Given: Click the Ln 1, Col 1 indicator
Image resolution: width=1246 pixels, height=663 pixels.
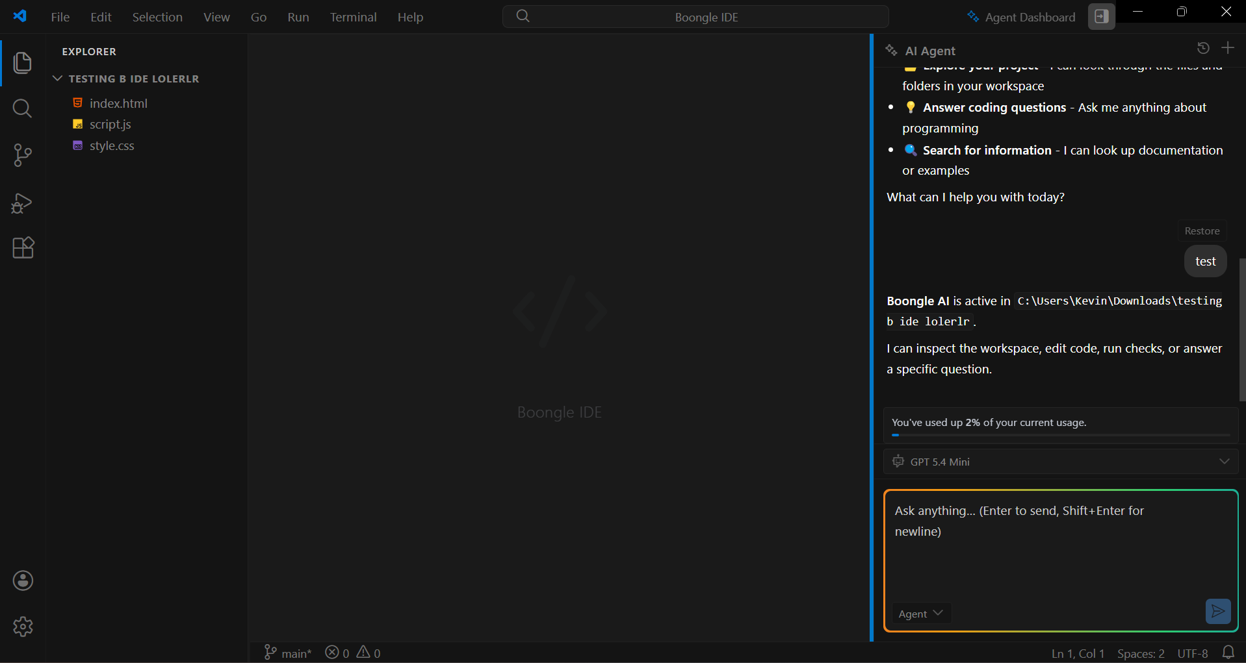Looking at the screenshot, I should coord(1078,653).
